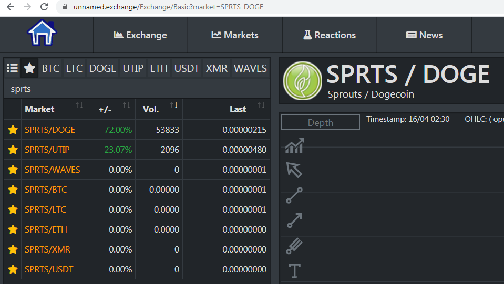This screenshot has width=504, height=284.
Task: Go back with browser back arrow
Action: click(11, 7)
